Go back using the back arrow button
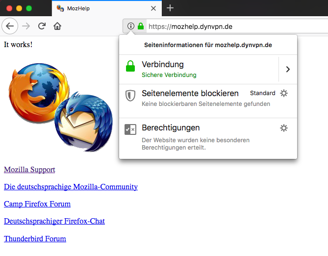This screenshot has width=328, height=256. (x=10, y=26)
